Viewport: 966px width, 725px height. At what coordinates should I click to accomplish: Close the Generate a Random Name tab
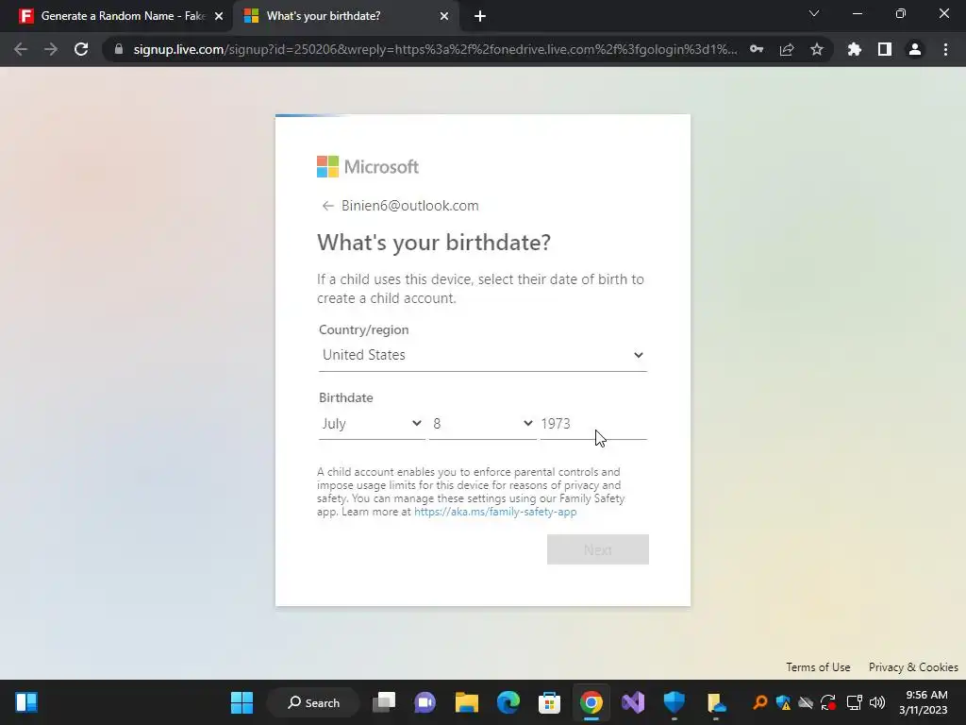(x=219, y=16)
